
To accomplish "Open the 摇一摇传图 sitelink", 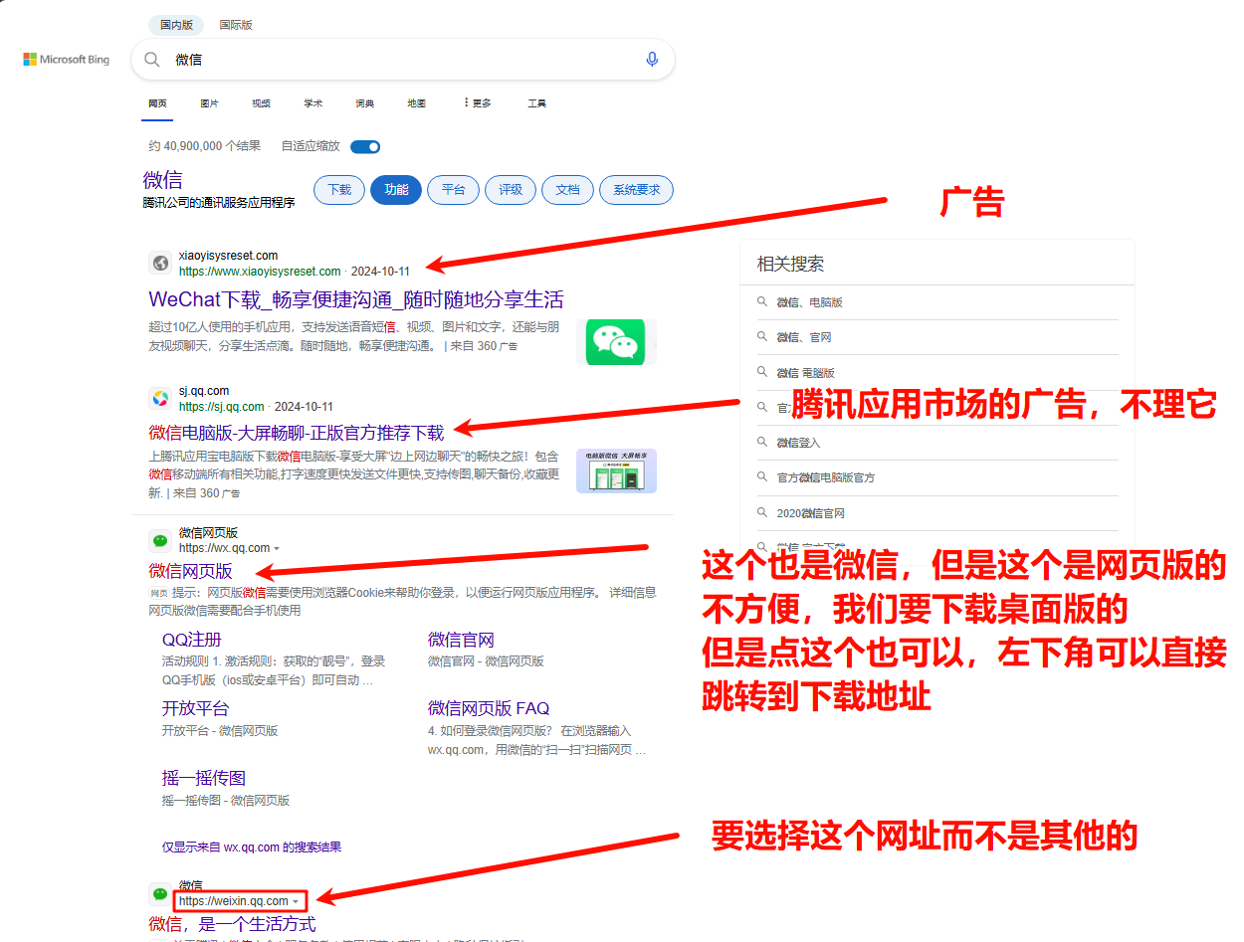I will (x=204, y=778).
